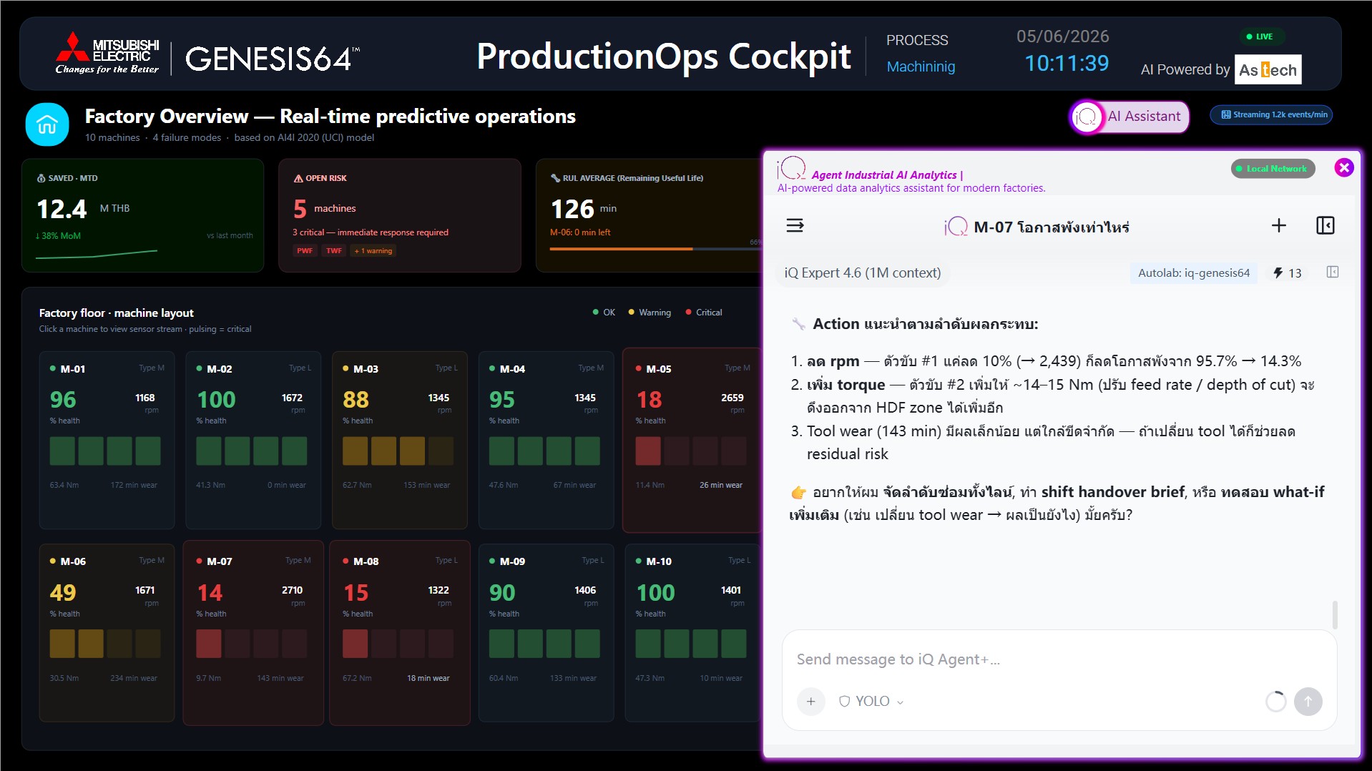Screen dimensions: 1372x771
Task: Click the time display 10:11:39
Action: (1067, 64)
